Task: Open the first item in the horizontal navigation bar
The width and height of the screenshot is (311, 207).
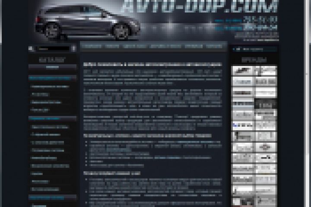Action: [x=92, y=46]
